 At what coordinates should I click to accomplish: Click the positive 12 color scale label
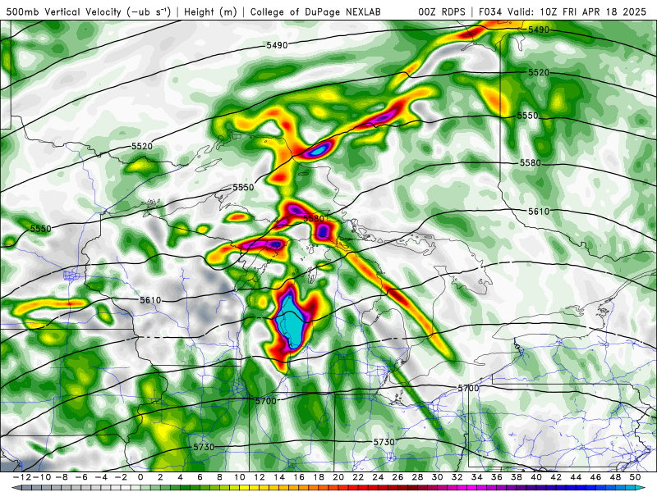260,477
